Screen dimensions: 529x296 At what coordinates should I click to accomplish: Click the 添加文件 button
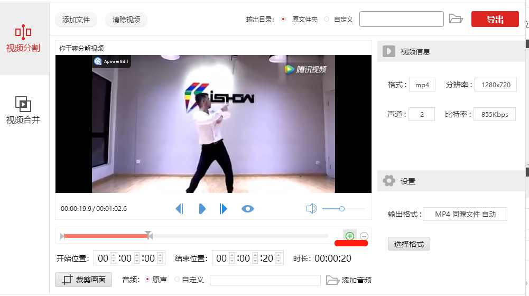pos(76,20)
